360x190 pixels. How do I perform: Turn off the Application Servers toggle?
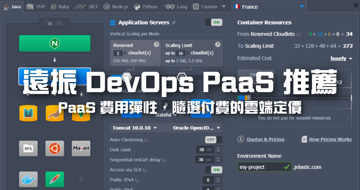214,22
